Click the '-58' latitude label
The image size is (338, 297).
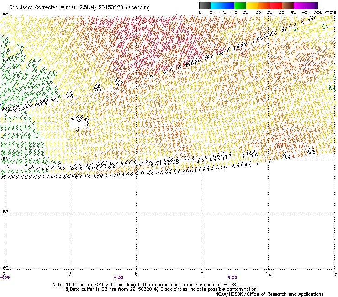(4, 212)
